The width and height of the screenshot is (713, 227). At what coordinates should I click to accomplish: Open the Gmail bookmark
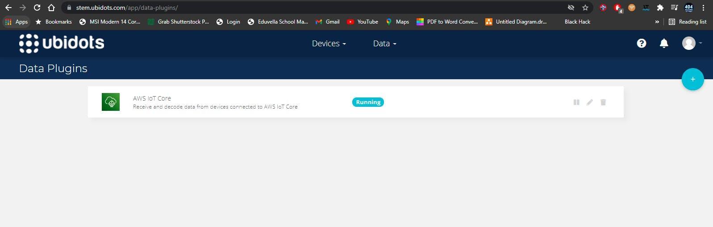[x=327, y=22]
